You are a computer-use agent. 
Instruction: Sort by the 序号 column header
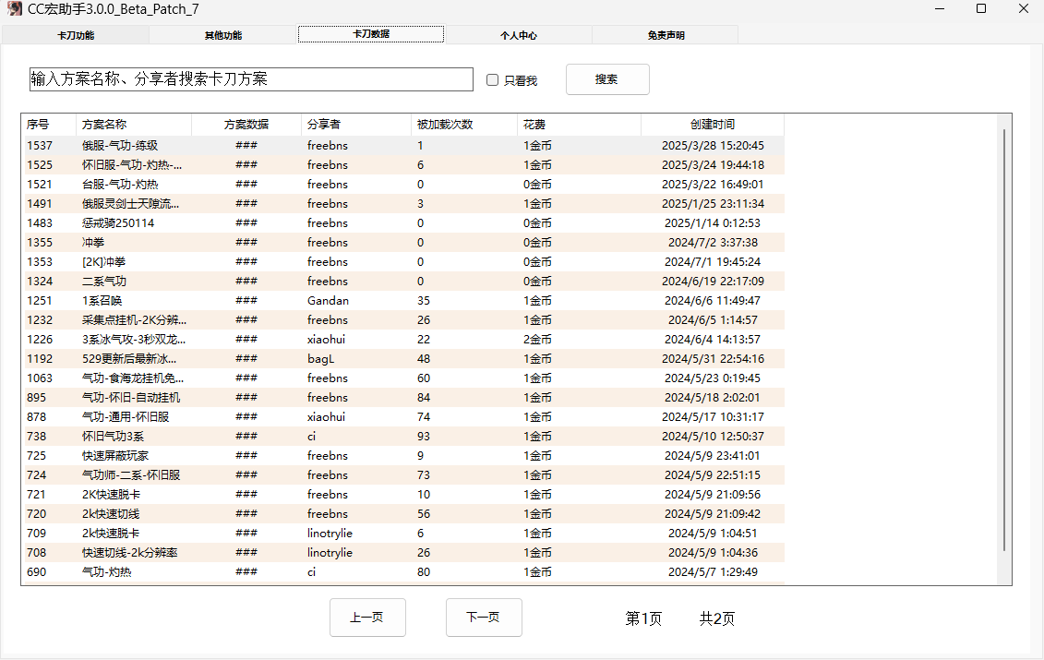[x=50, y=125]
